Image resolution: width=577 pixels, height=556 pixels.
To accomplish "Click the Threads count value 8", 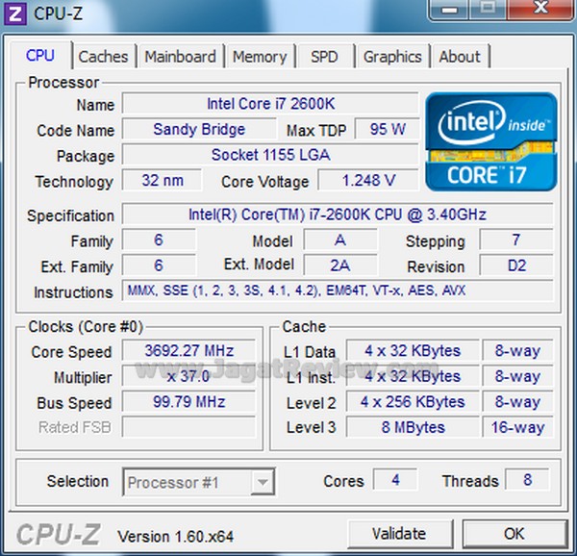I will pos(527,479).
